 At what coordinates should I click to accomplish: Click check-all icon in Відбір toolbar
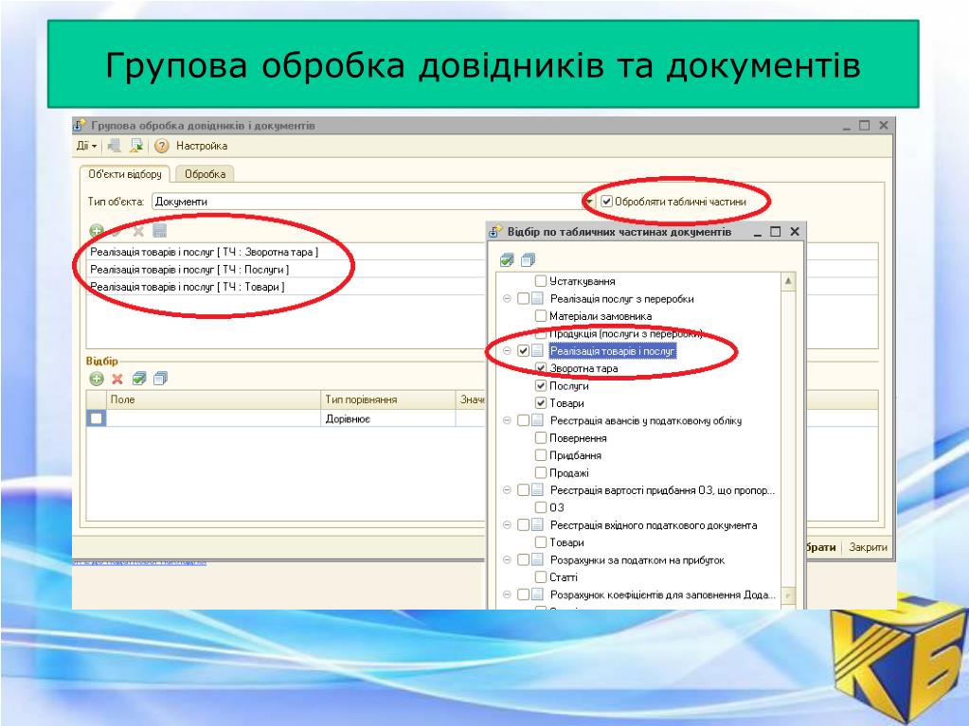tap(139, 379)
